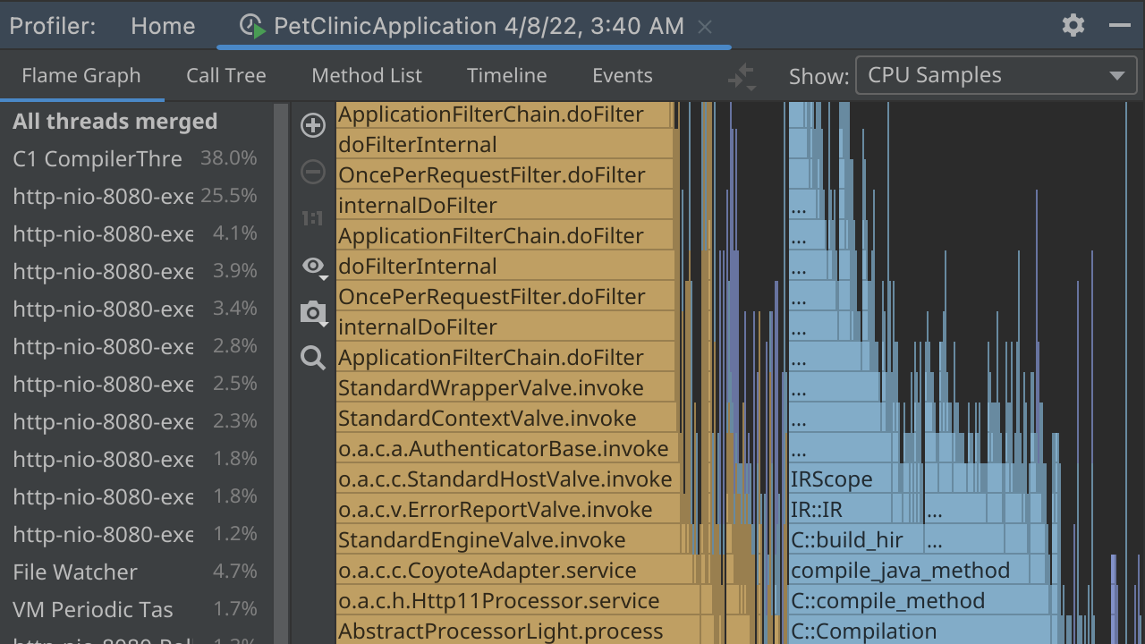Open the eye presentation settings menu
1145x644 pixels.
coord(313,266)
